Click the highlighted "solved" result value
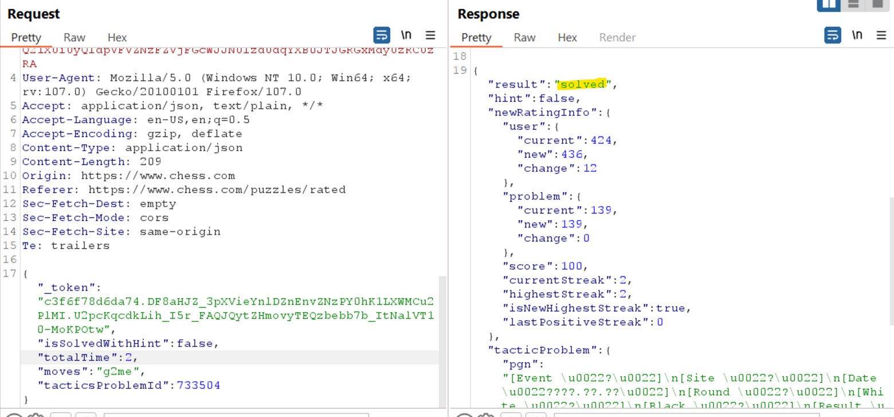The image size is (894, 417). [x=582, y=84]
